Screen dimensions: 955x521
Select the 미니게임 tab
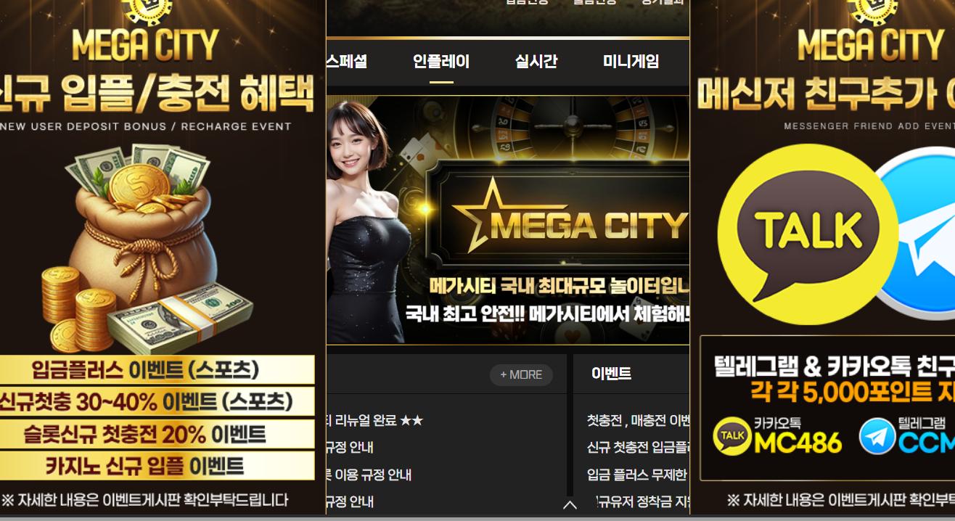631,62
